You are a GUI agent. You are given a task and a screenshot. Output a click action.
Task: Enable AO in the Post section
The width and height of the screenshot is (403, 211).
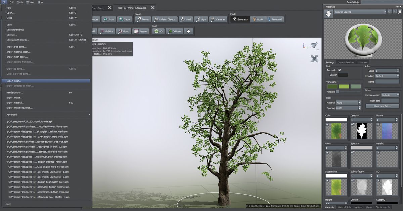coord(158,31)
